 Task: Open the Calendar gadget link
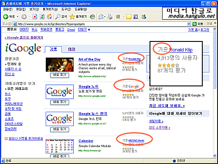point(86,141)
